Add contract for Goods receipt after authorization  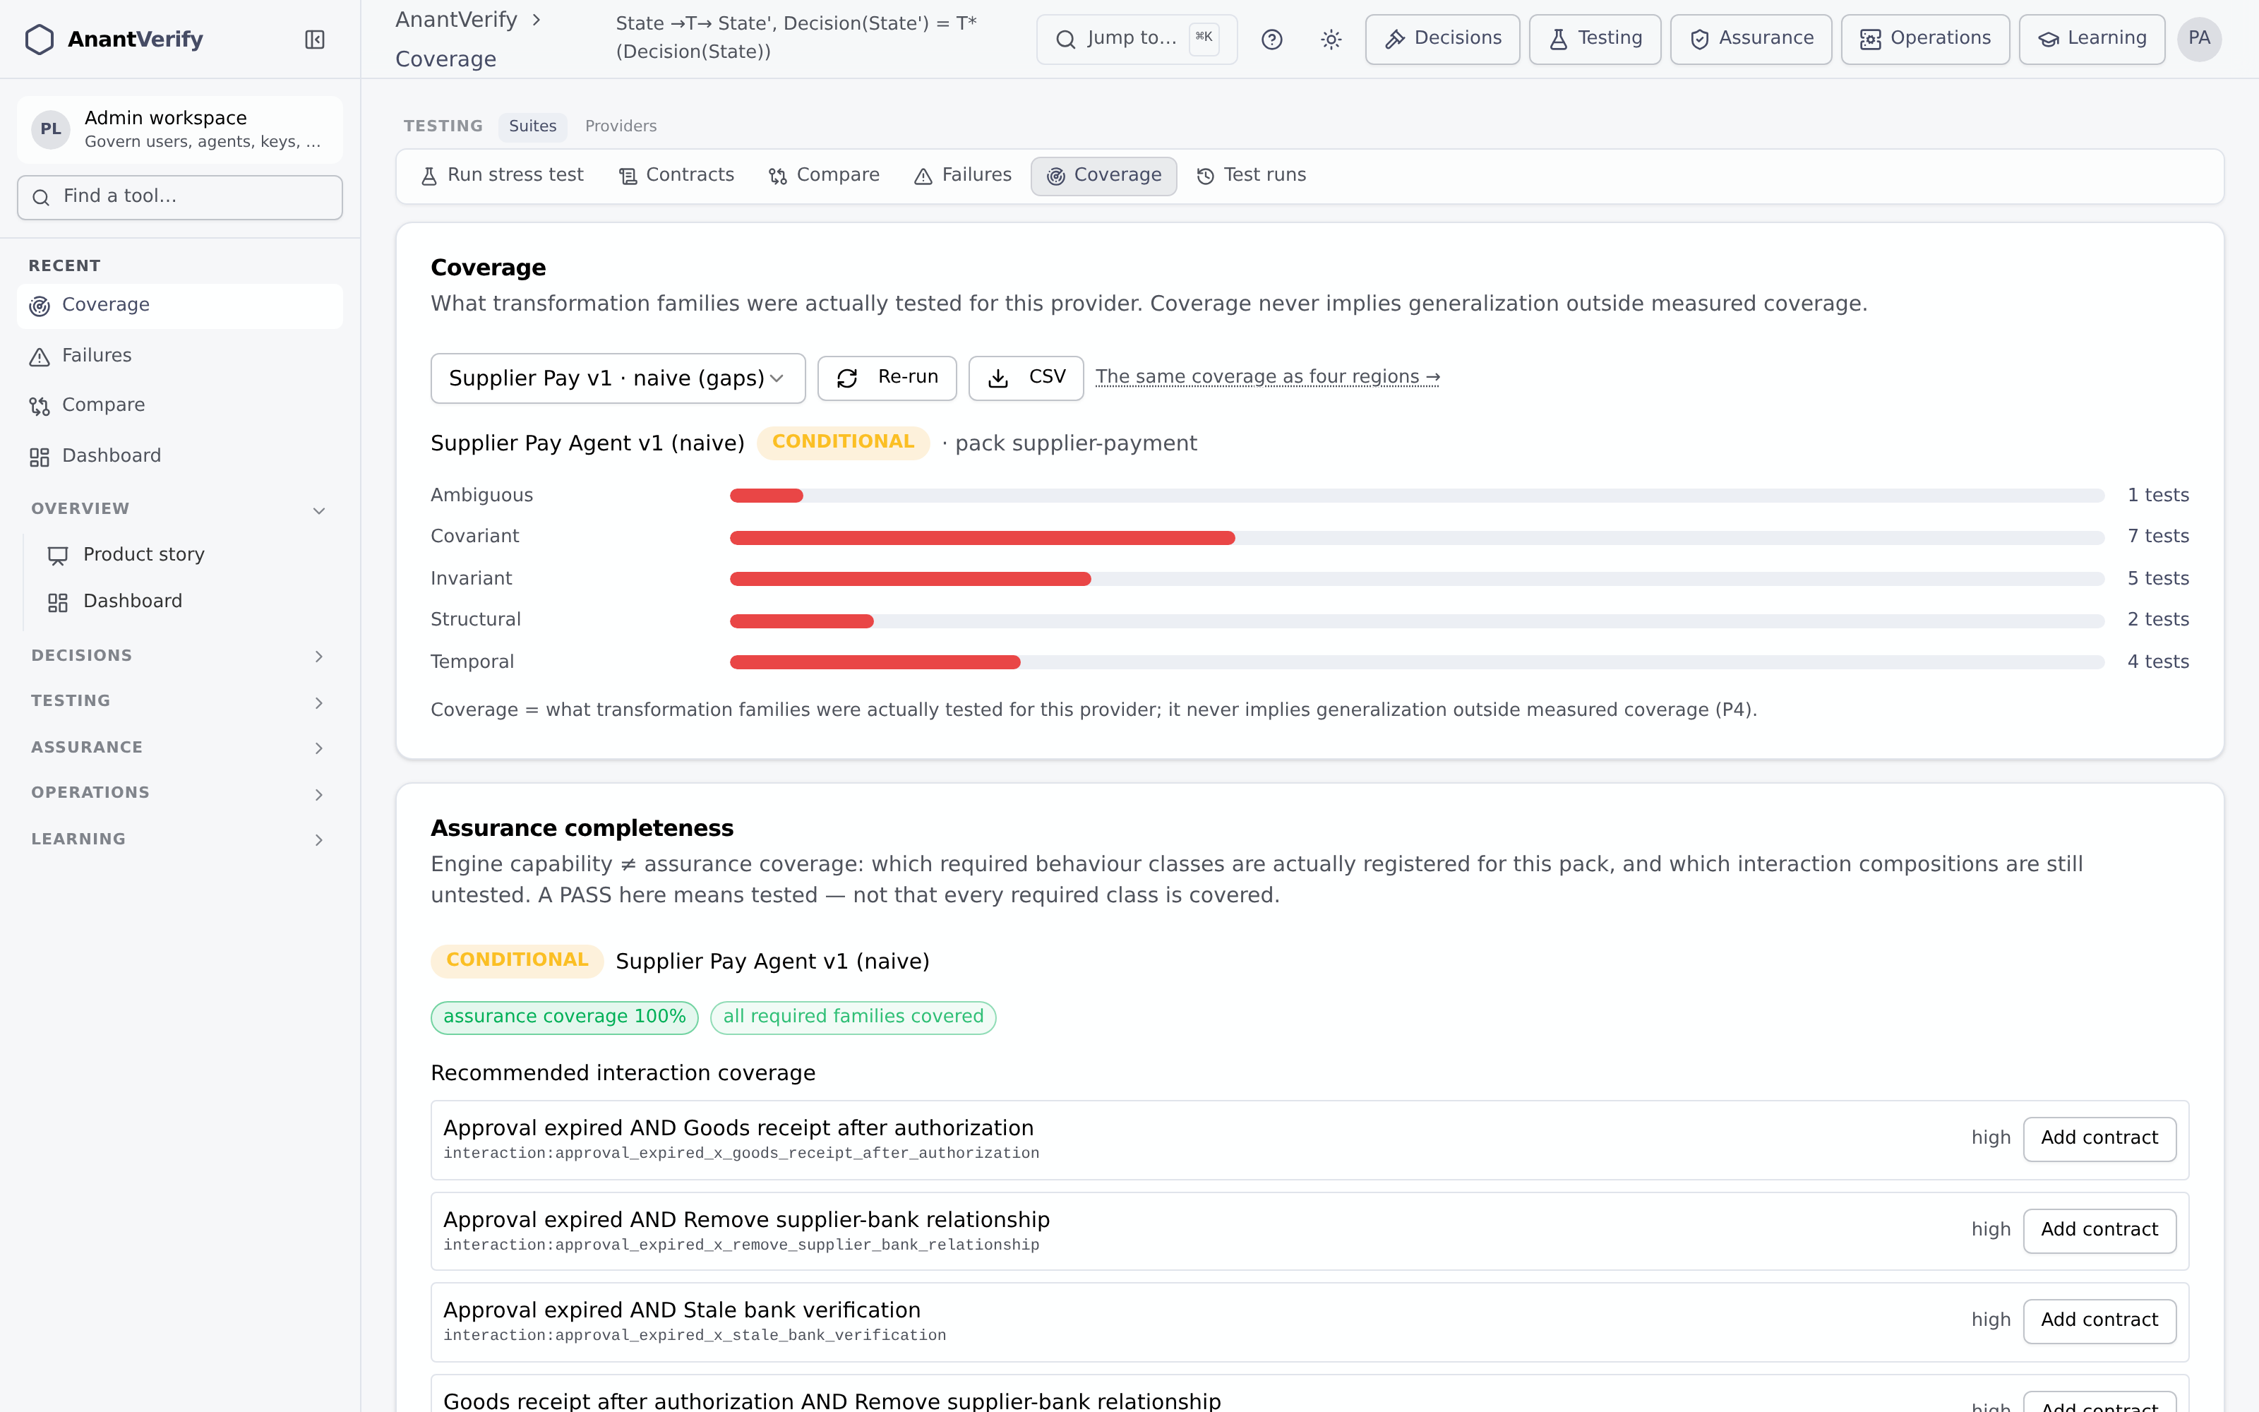[2099, 1139]
